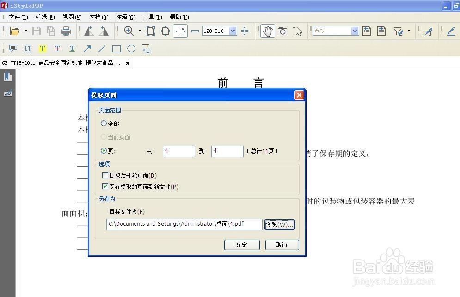Select the Strikethrough text tool
Viewport: 460px width, 297px height.
(x=57, y=49)
